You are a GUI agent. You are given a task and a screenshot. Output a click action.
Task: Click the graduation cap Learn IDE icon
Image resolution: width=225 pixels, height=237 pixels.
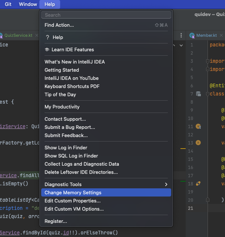pyautogui.click(x=47, y=49)
